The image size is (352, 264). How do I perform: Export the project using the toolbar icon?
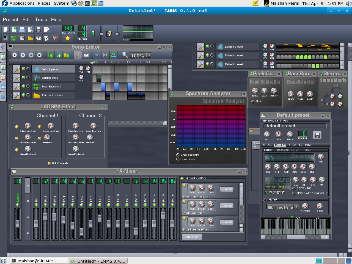pos(47,29)
